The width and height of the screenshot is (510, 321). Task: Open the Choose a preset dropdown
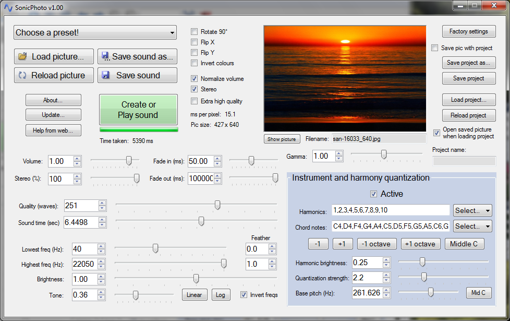click(x=95, y=32)
